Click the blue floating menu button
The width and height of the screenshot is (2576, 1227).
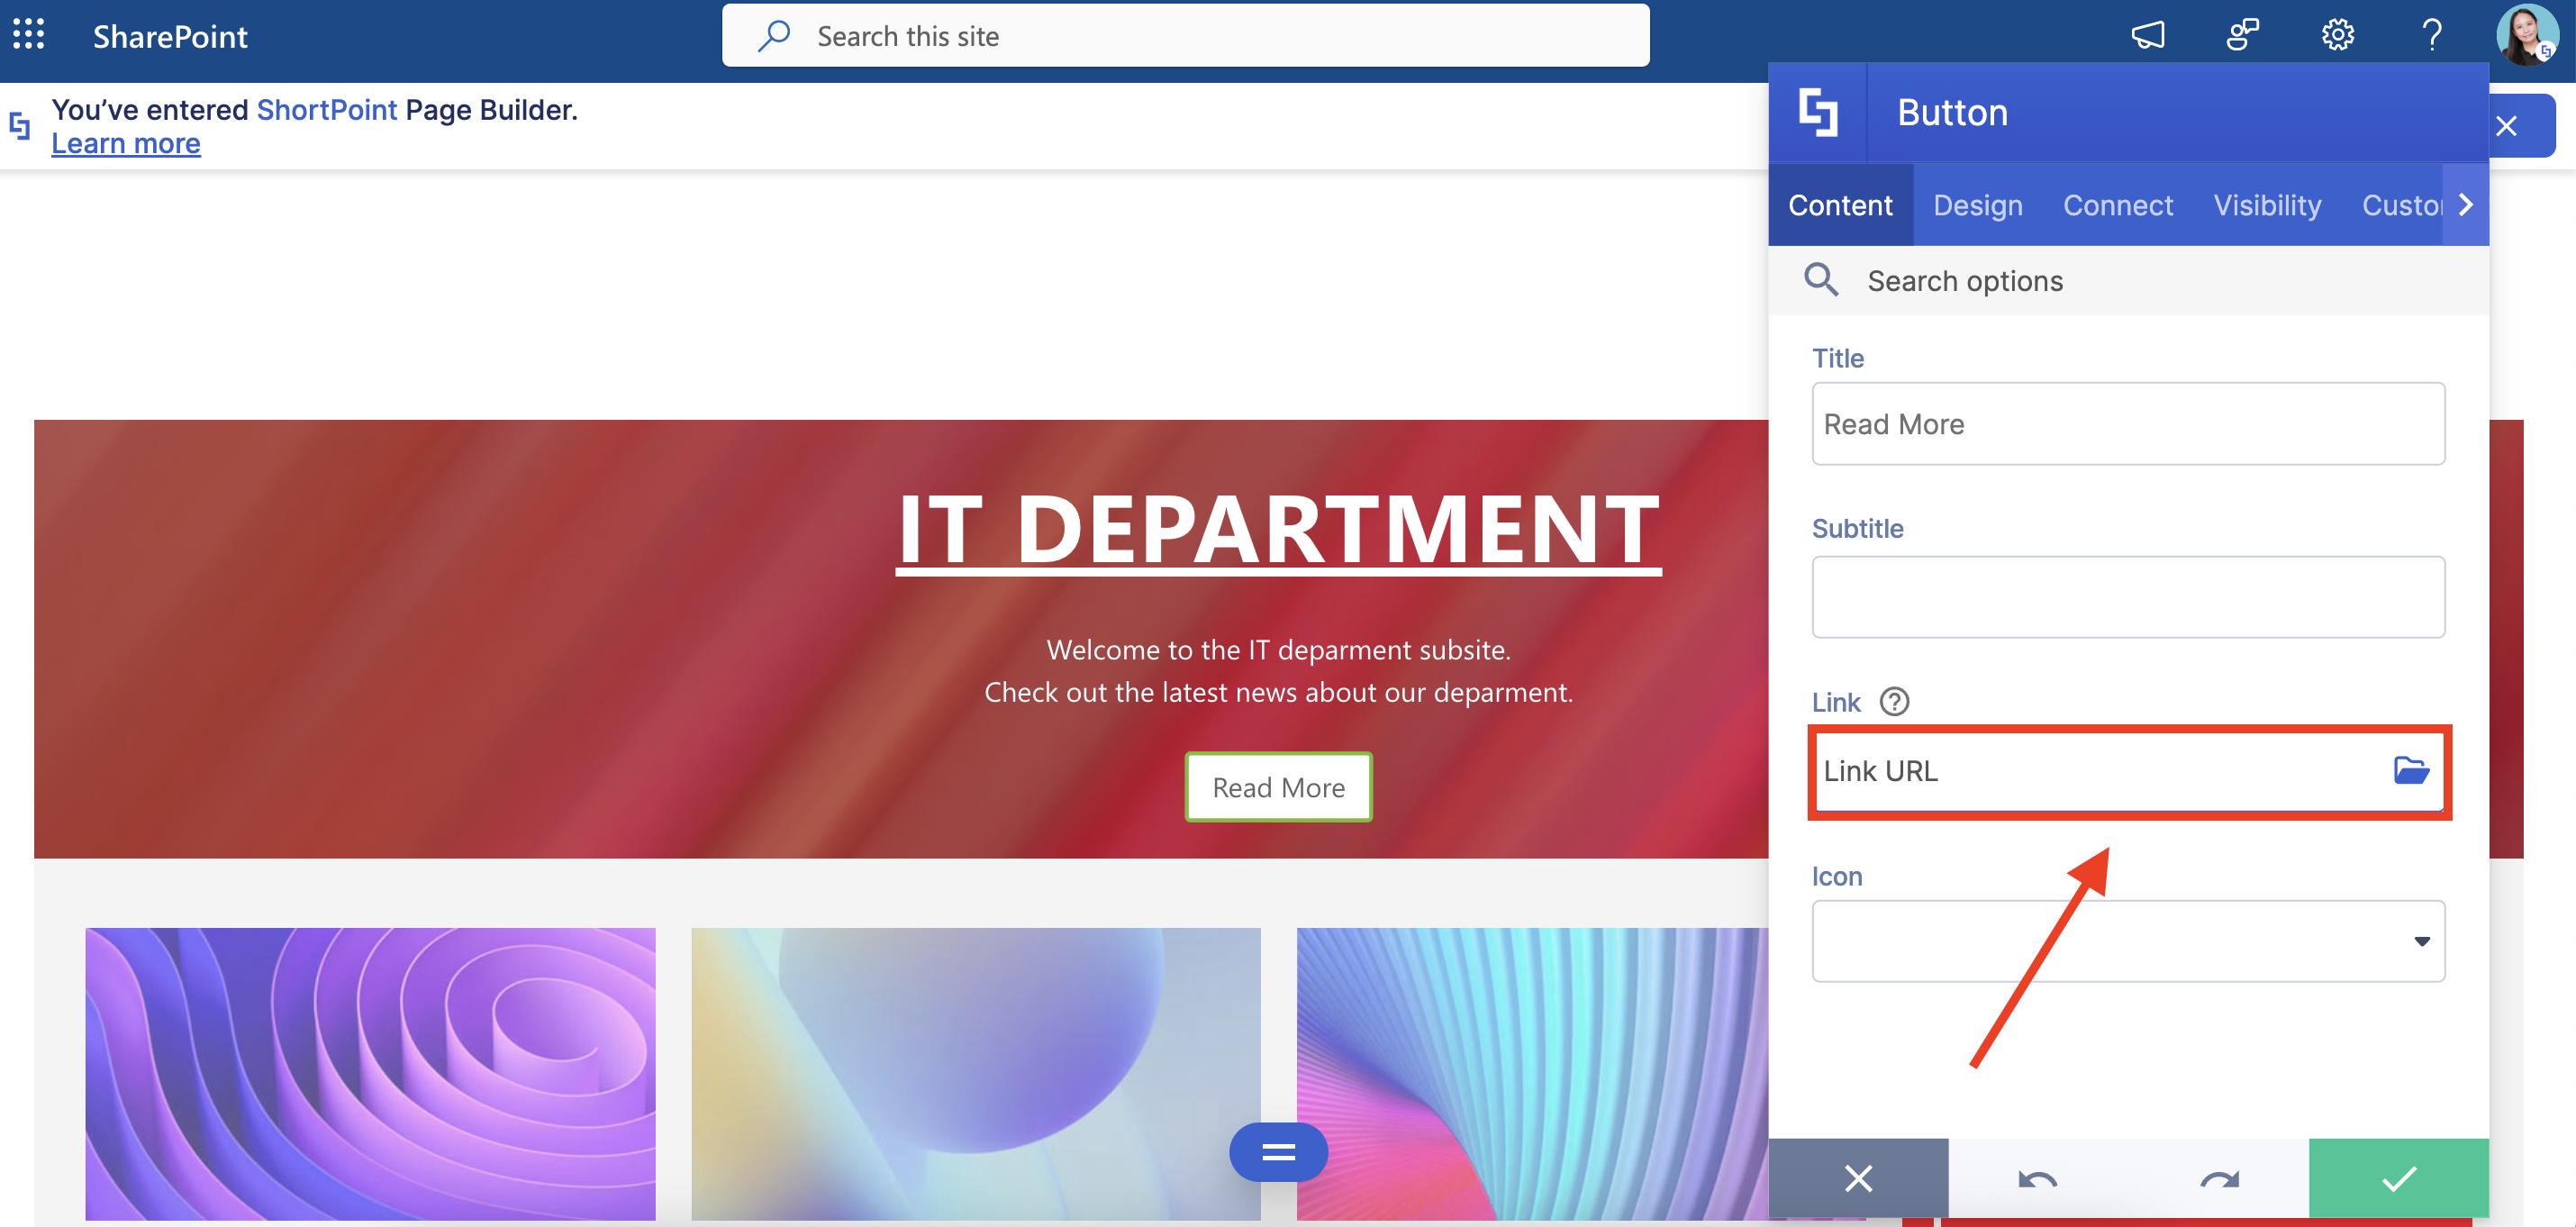1278,1152
